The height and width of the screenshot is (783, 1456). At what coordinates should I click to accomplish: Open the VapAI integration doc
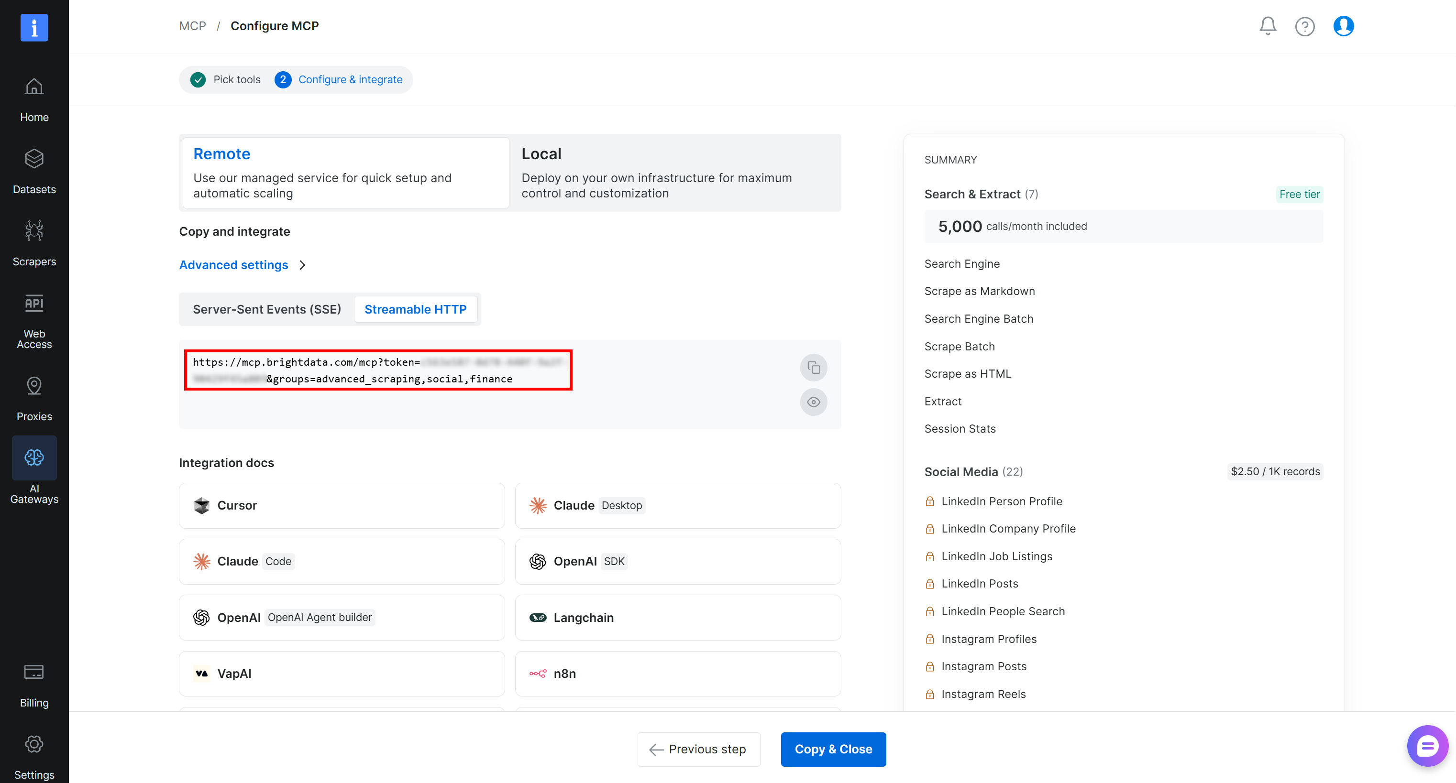click(342, 674)
